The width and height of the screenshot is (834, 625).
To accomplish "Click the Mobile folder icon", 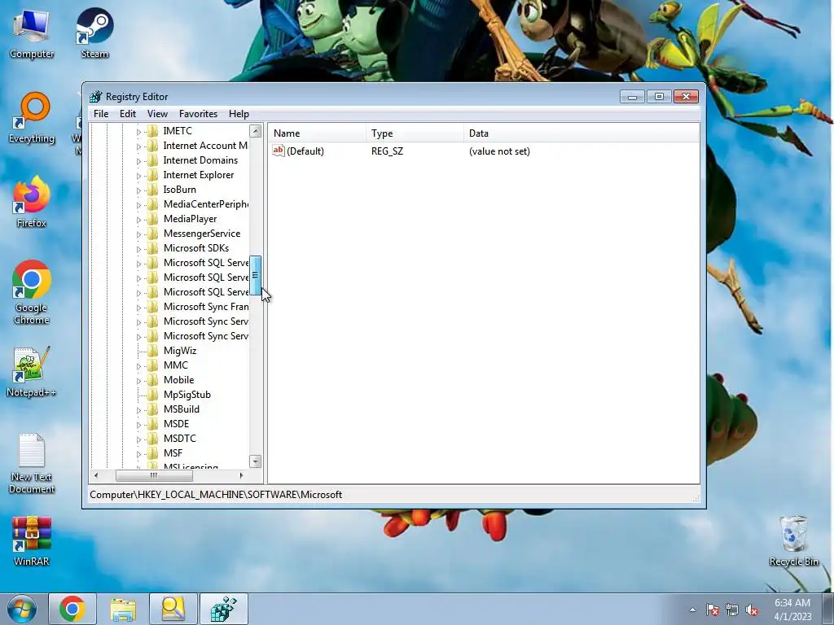I will [x=152, y=380].
